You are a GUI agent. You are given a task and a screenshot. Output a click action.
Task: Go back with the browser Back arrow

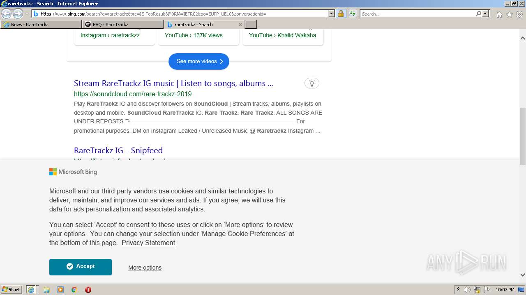tap(6, 14)
